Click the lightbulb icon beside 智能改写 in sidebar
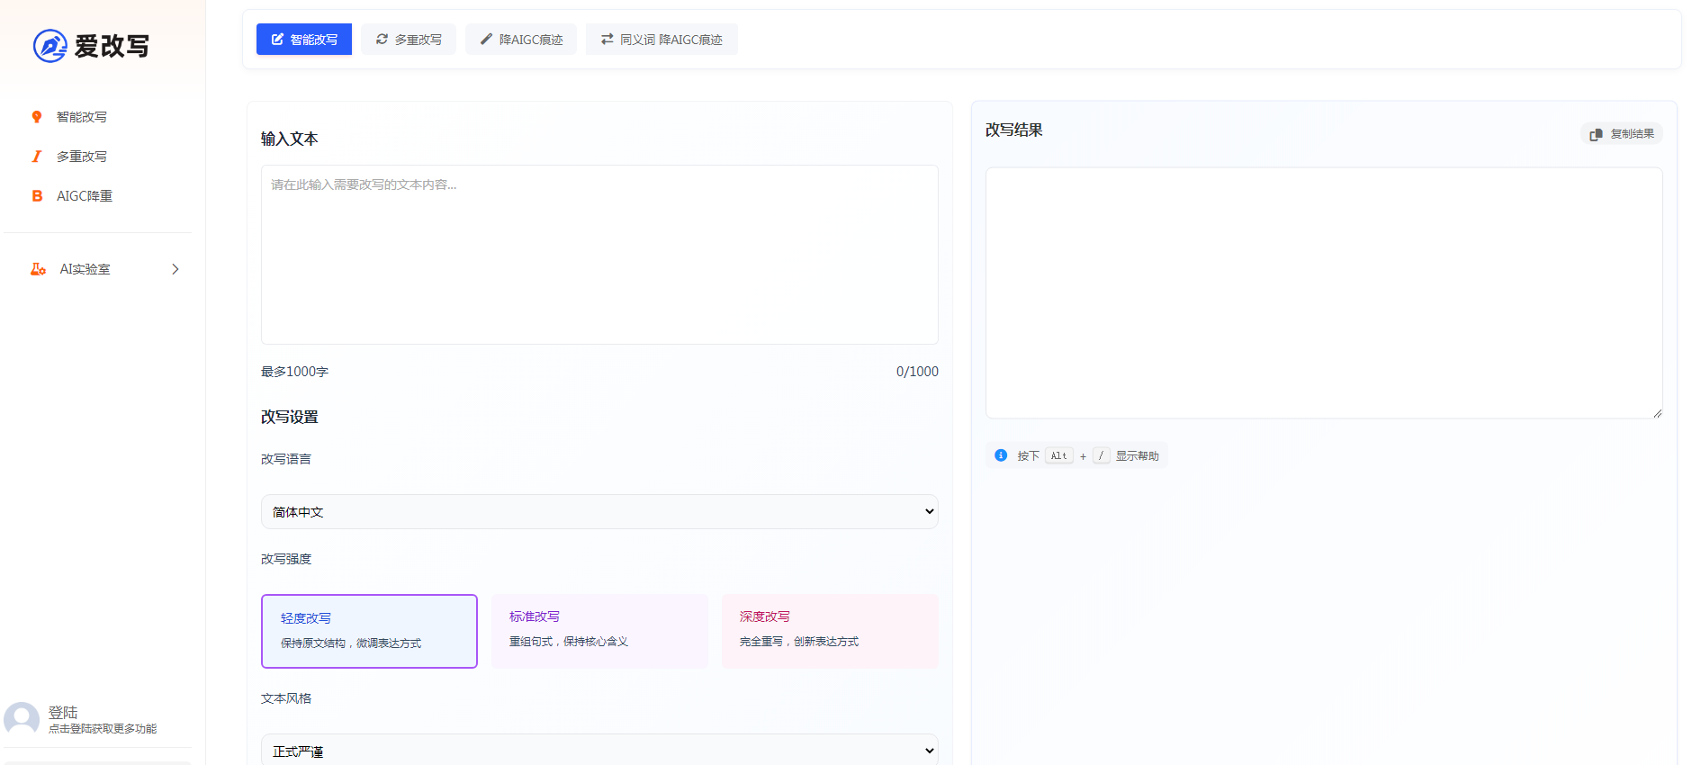 (x=37, y=117)
